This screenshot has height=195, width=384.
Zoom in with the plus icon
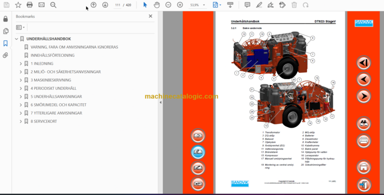click(x=180, y=5)
